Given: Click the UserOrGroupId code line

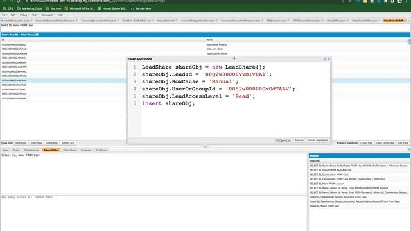Looking at the screenshot, I should pyautogui.click(x=218, y=89).
